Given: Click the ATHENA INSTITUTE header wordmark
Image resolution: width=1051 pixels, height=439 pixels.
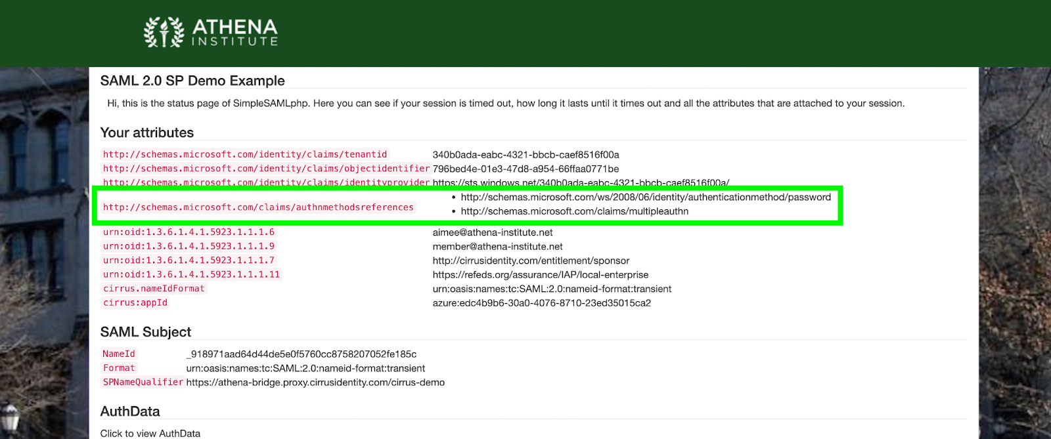Looking at the screenshot, I should 235,33.
